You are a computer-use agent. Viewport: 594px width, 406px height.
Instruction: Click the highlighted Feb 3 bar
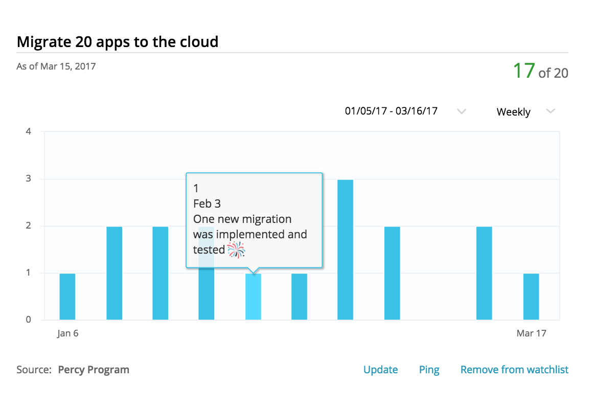pyautogui.click(x=253, y=297)
